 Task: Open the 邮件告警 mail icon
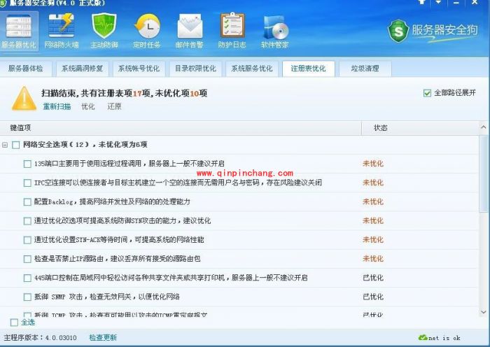tap(190, 30)
